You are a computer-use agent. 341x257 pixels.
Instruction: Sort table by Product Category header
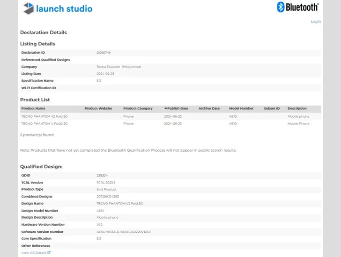tap(138, 108)
